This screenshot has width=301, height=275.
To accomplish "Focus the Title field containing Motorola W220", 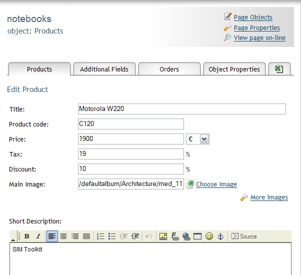I will click(182, 109).
